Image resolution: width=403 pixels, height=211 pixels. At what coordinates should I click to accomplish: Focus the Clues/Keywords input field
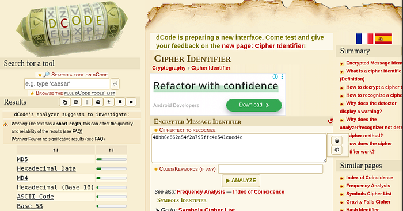(271, 169)
